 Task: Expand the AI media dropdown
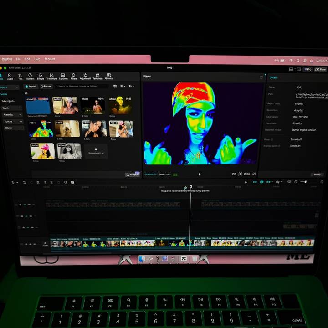[11, 115]
